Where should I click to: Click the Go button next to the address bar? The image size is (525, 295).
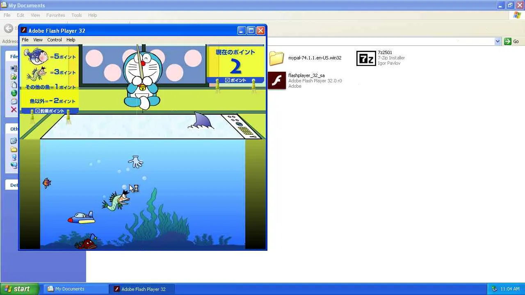(x=512, y=41)
